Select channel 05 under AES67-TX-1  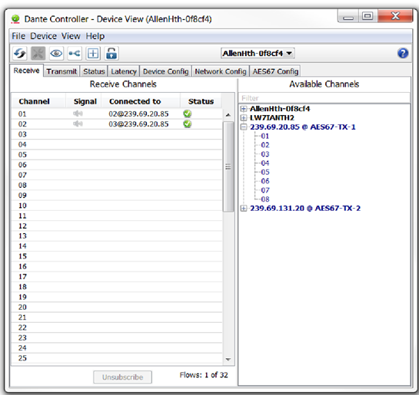[x=264, y=172]
